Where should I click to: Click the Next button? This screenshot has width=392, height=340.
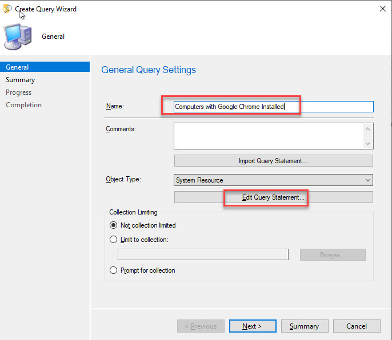[x=252, y=326]
